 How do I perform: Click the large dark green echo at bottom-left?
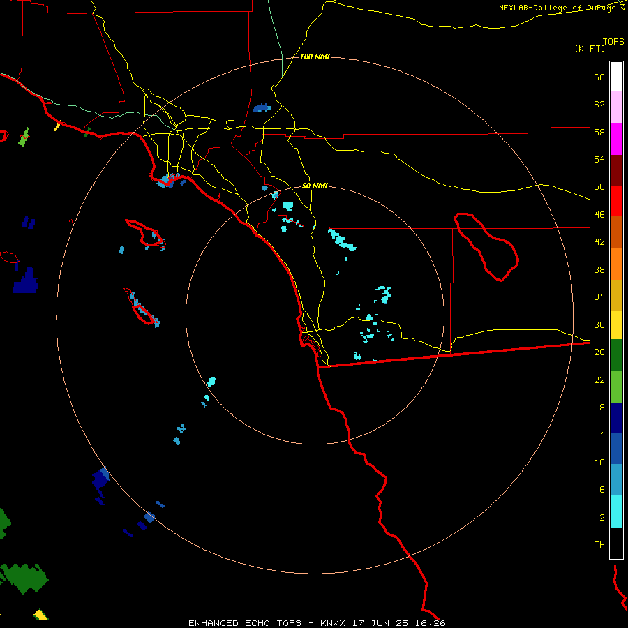25,578
